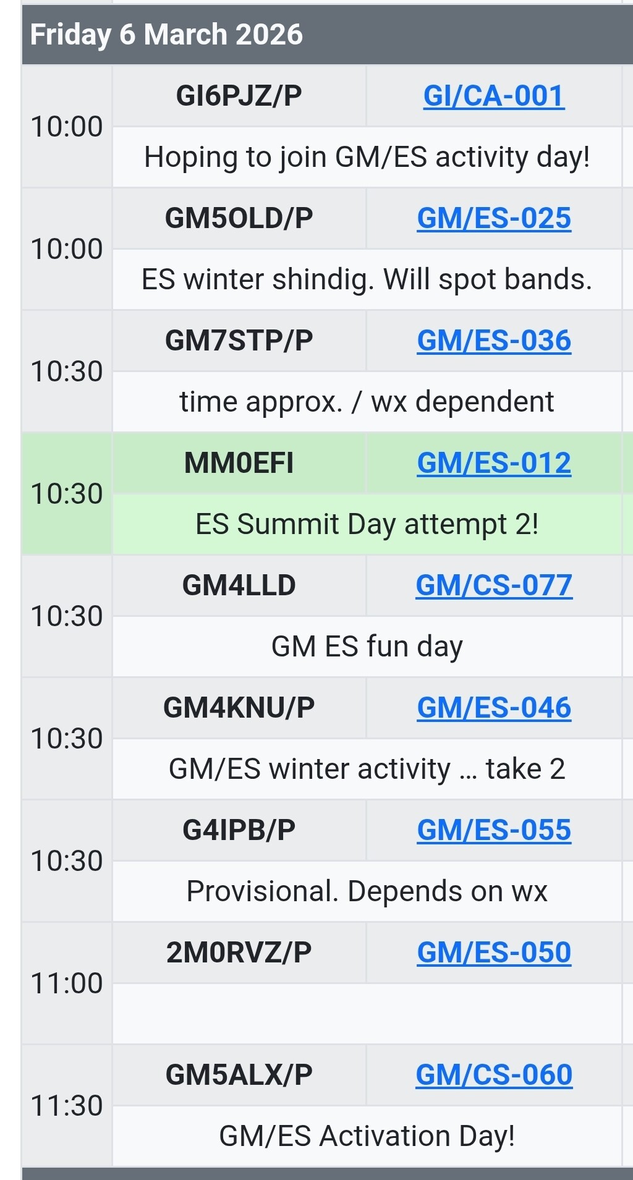This screenshot has width=633, height=1180.
Task: Open the GI/CA-001 summit link
Action: [493, 96]
